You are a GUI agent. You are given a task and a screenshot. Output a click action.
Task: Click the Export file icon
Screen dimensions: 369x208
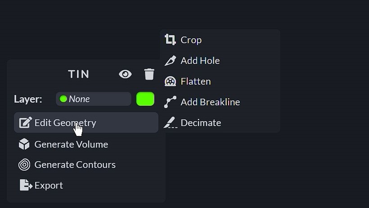pyautogui.click(x=26, y=185)
